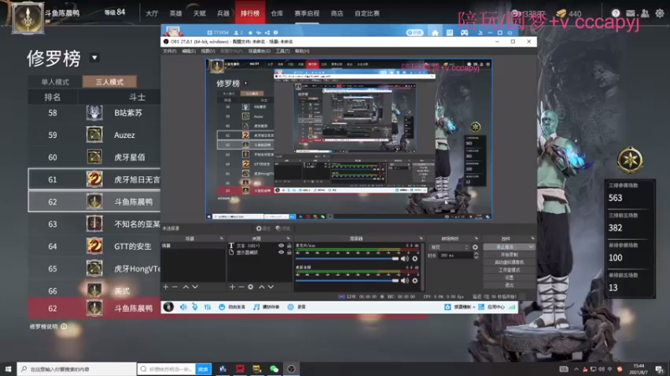Open OBS 编辑(E) menu
The image size is (670, 376).
pos(188,51)
